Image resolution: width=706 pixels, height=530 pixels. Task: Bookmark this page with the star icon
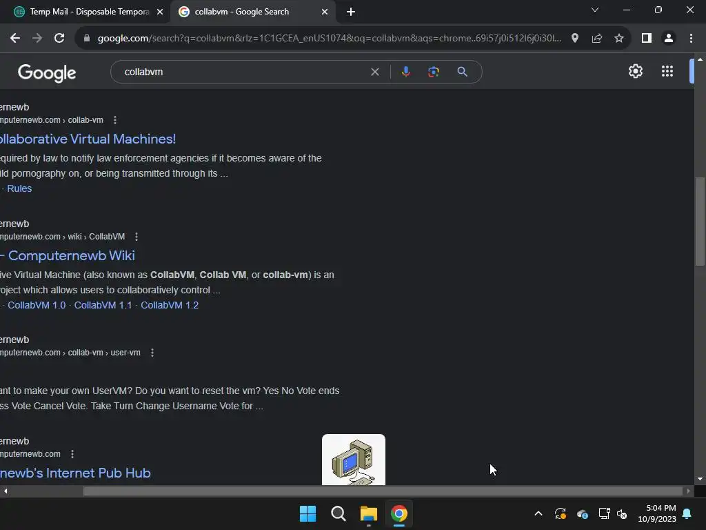(x=619, y=39)
